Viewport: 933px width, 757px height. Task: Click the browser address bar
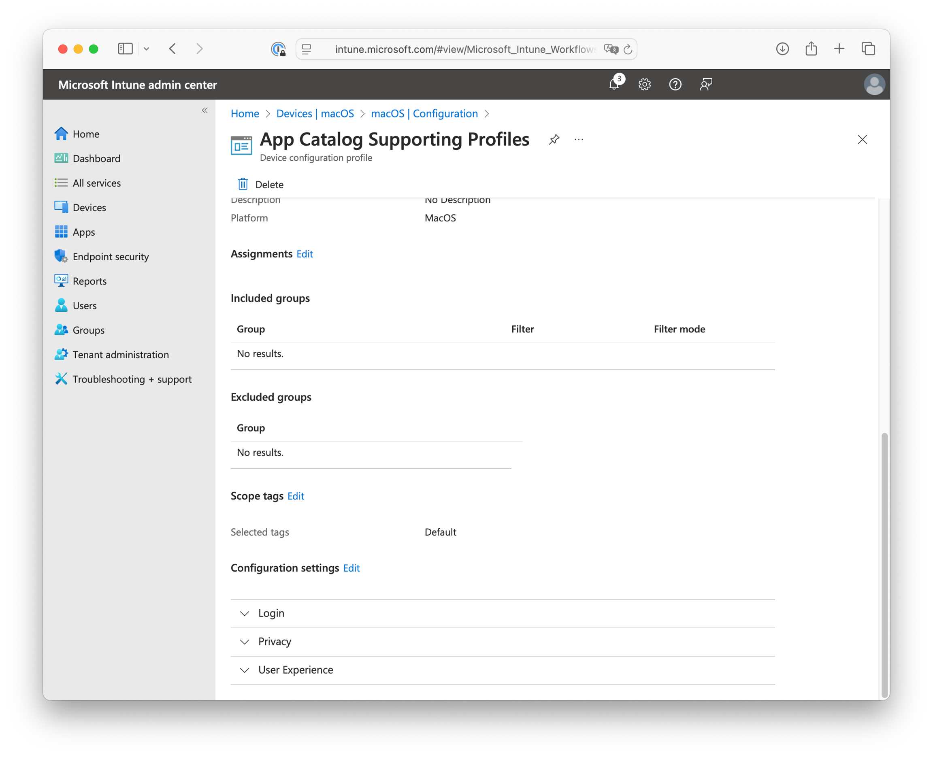pos(466,49)
